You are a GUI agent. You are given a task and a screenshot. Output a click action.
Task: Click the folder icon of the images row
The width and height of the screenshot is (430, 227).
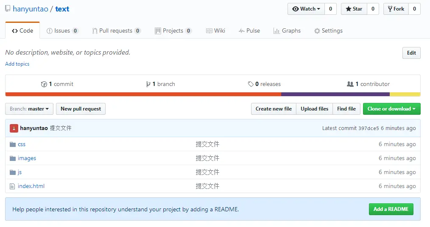(13, 158)
